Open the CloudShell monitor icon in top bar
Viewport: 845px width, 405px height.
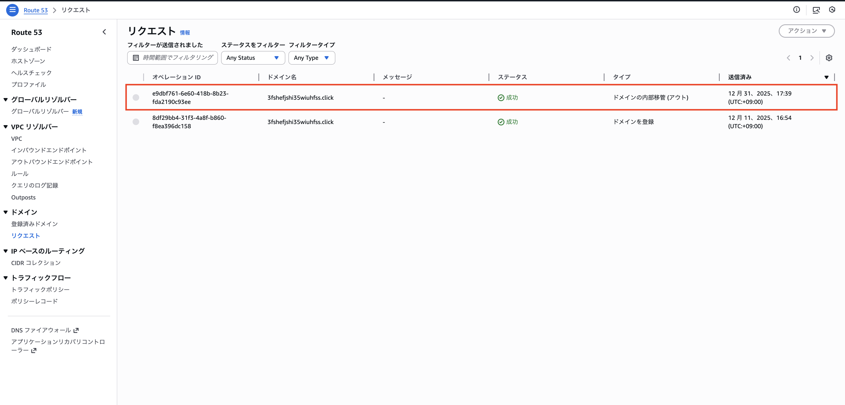816,10
